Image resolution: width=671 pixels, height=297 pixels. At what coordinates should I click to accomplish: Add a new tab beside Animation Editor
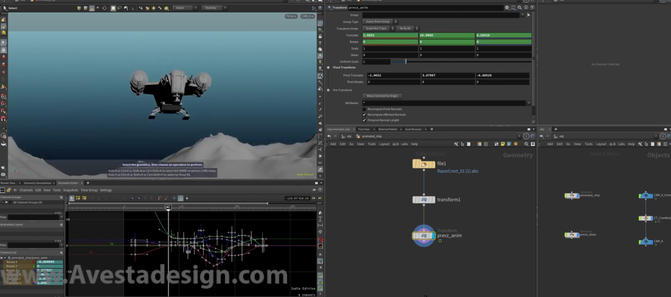click(x=88, y=183)
